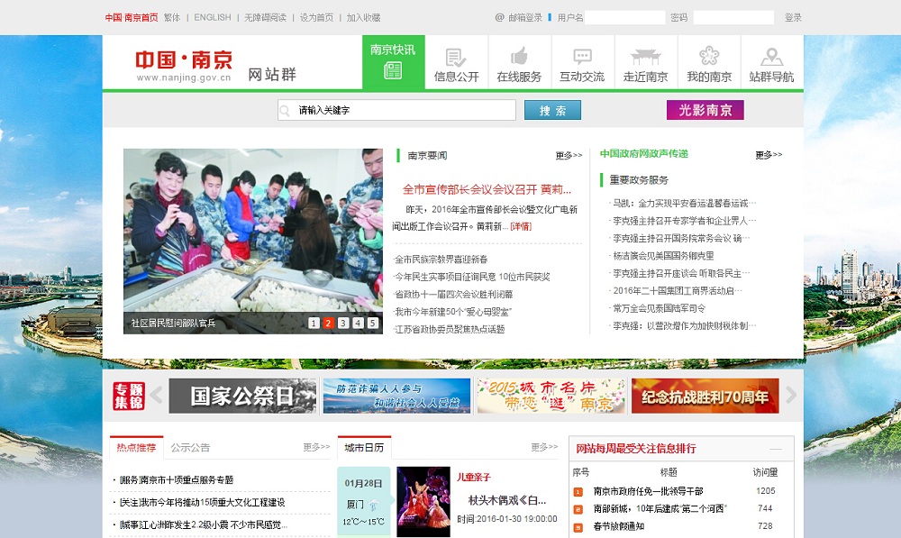Screen dimensions: 901x538
Task: Show the previous banner with the left arrow
Action: pos(156,395)
